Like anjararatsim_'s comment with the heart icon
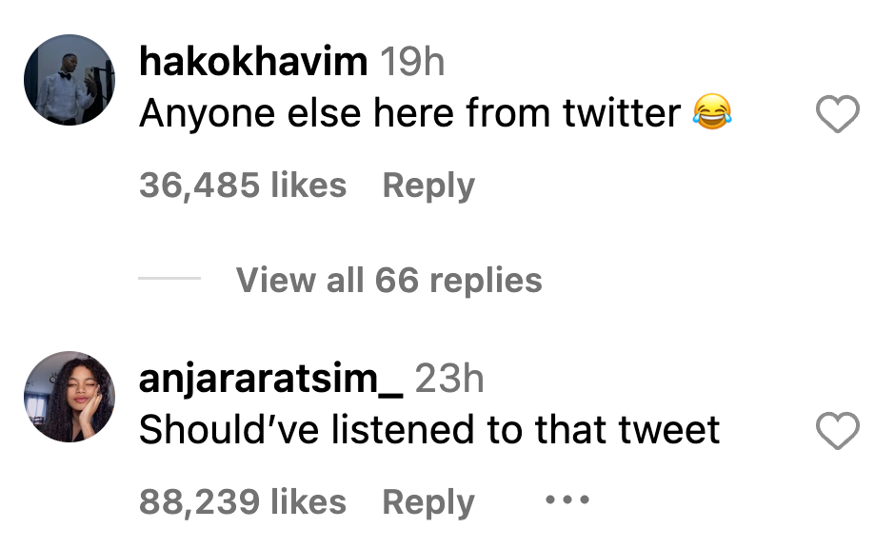This screenshot has height=548, width=895. (838, 432)
